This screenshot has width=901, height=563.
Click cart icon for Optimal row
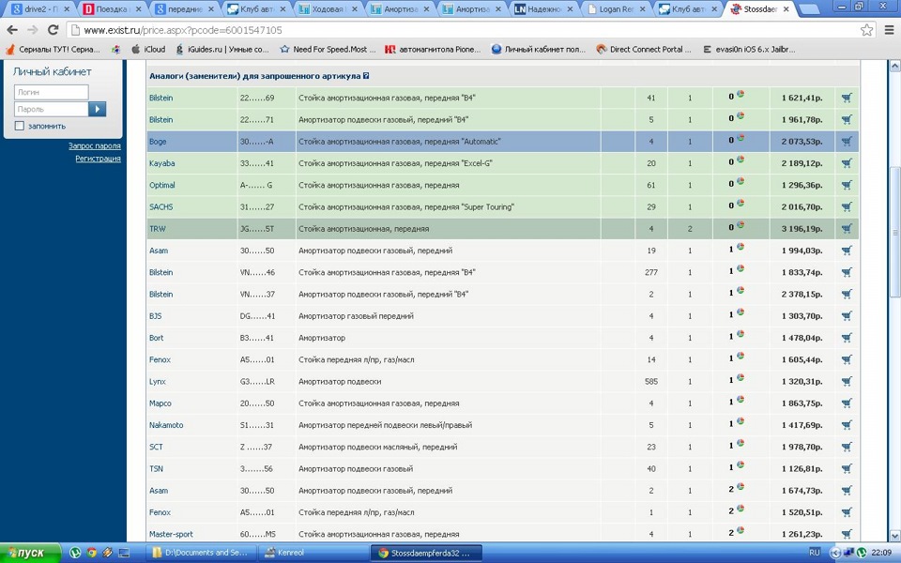(x=847, y=185)
